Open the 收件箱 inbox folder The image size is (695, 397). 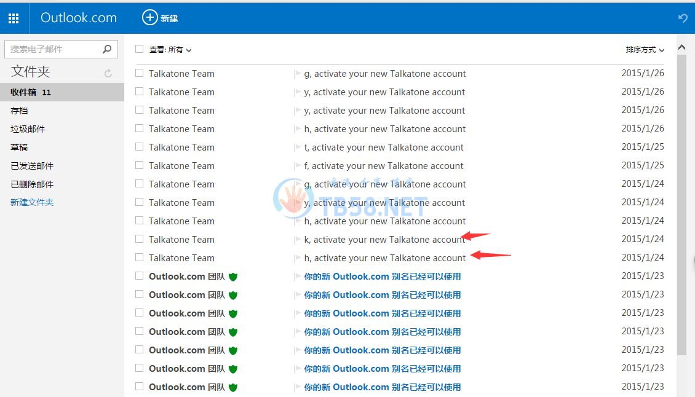[62, 92]
